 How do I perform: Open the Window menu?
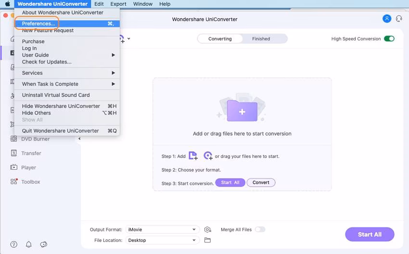click(143, 4)
